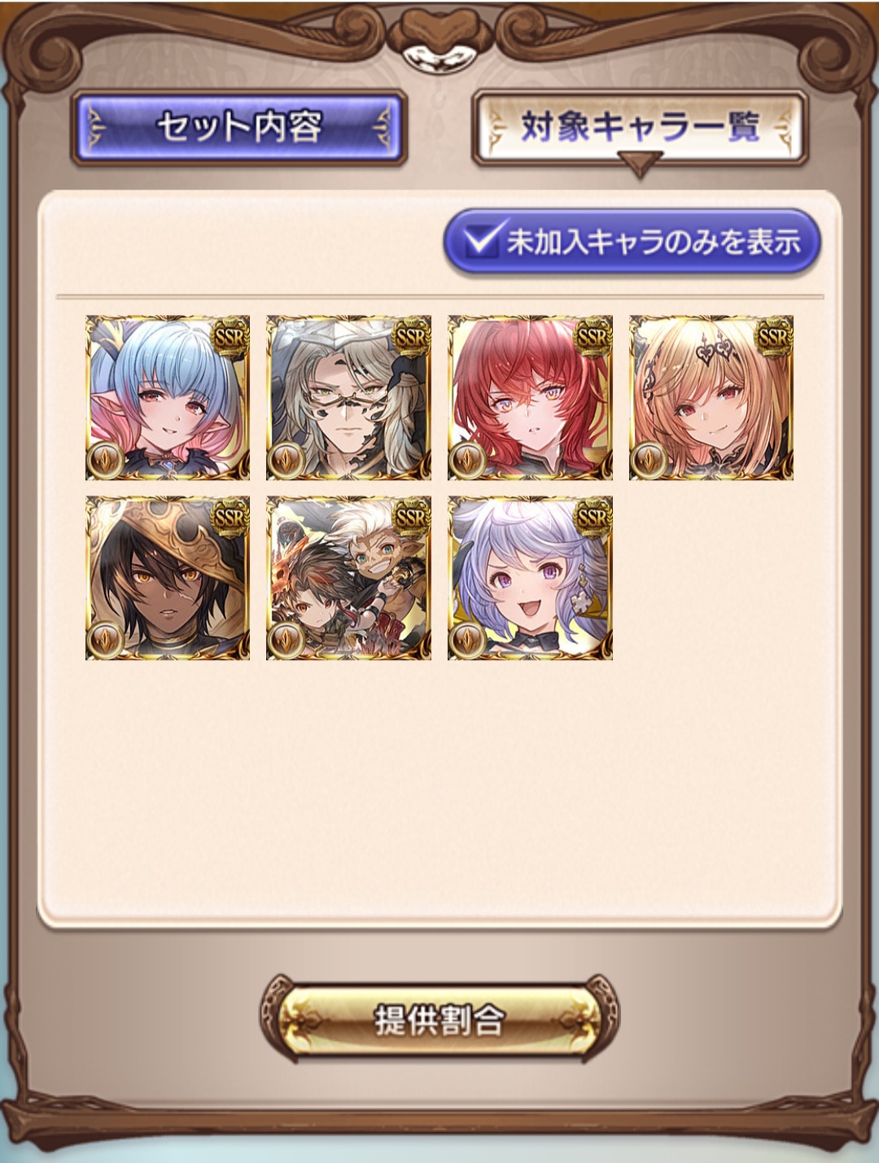Select the blonde character with heart tiara
Viewport: 879px width, 1163px height.
tap(711, 397)
